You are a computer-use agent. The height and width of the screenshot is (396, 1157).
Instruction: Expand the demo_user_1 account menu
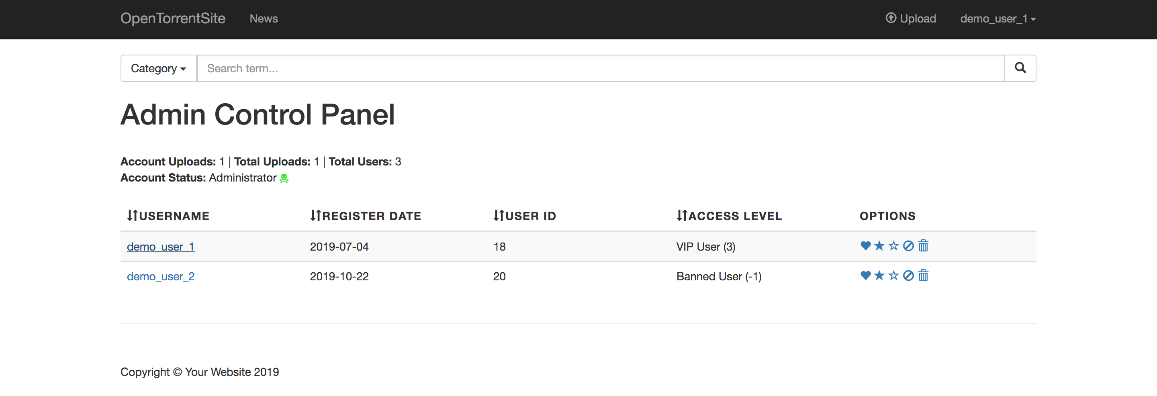coord(998,18)
